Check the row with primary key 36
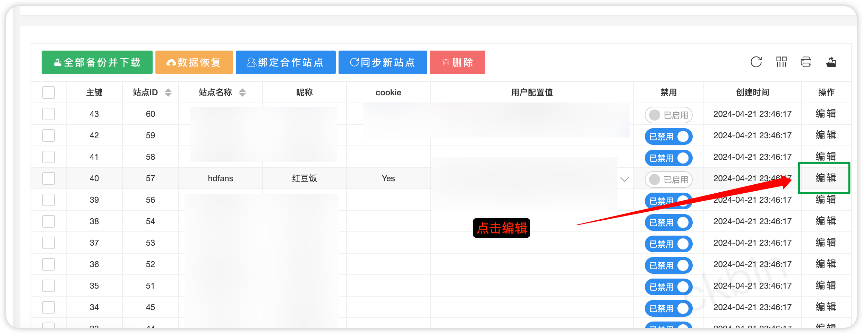 (x=49, y=264)
